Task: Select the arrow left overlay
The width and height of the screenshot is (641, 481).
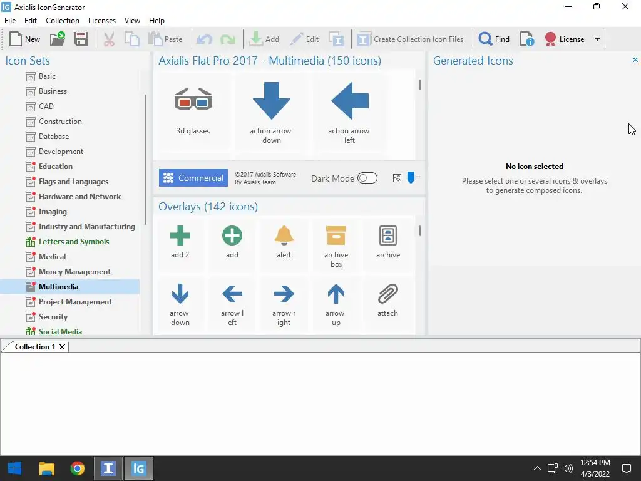Action: [x=232, y=305]
